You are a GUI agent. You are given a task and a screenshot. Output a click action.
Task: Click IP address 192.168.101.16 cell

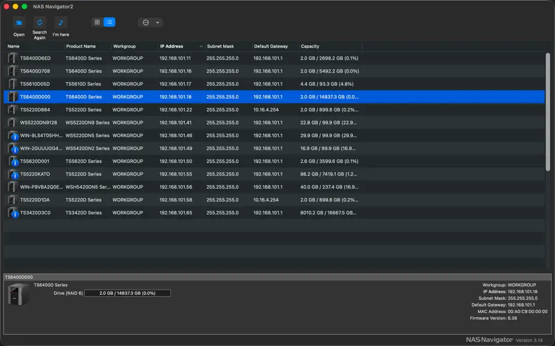(x=175, y=71)
